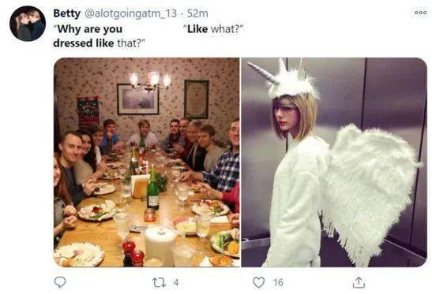Click the green bottle in the dinner photo

pyautogui.click(x=152, y=188)
